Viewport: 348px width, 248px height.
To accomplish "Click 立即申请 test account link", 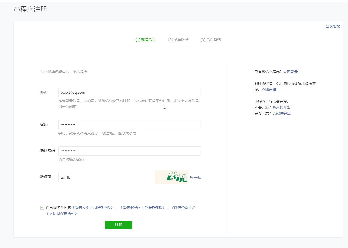I will coord(269,90).
